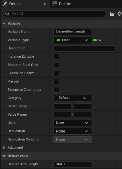
Task: Click the search magnifier icon
Action: pyautogui.click(x=7, y=14)
